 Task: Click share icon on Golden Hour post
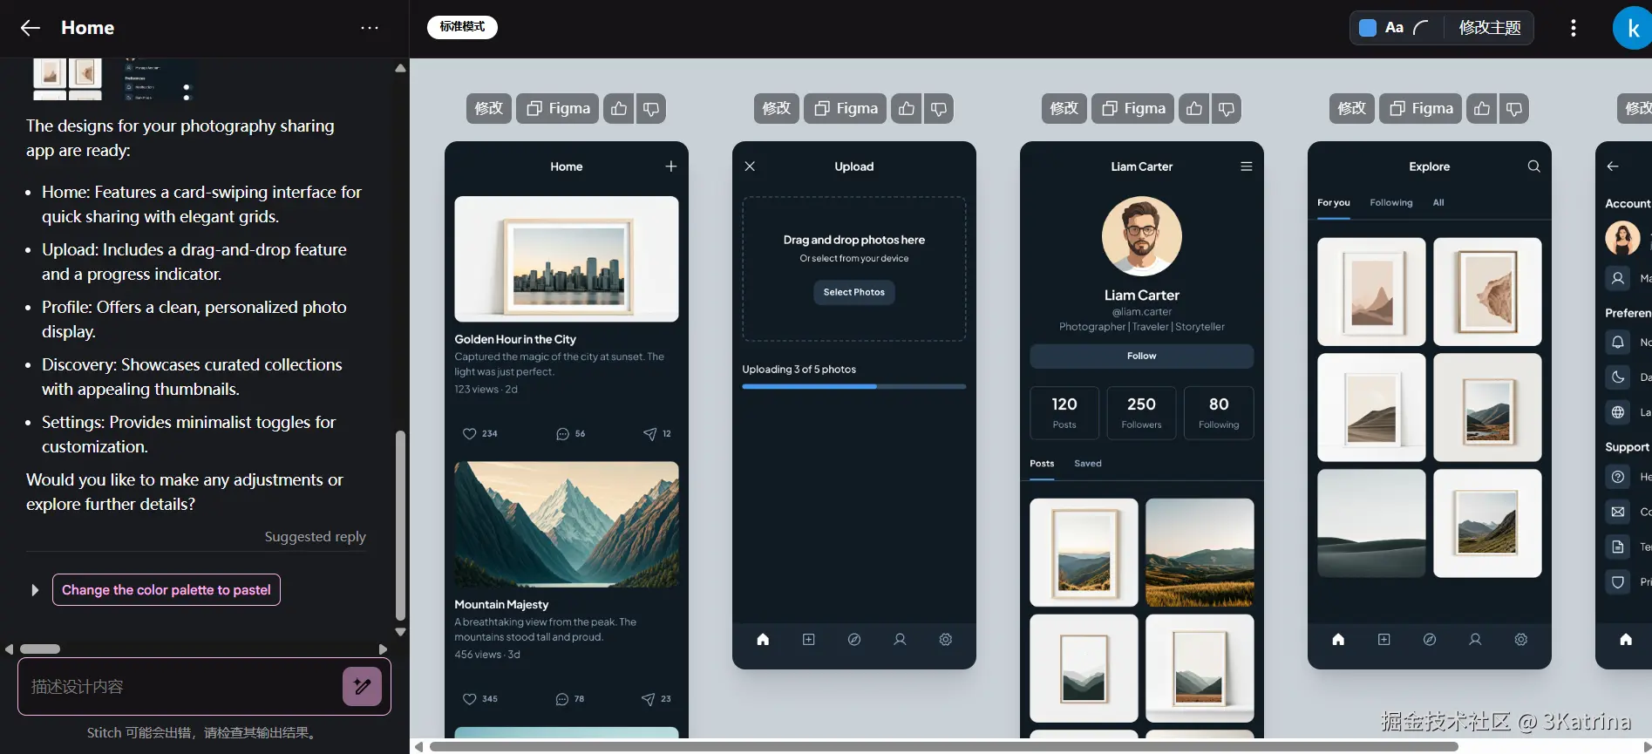click(x=649, y=433)
